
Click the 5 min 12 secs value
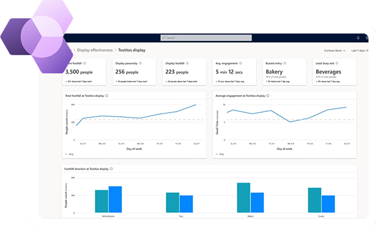point(229,72)
